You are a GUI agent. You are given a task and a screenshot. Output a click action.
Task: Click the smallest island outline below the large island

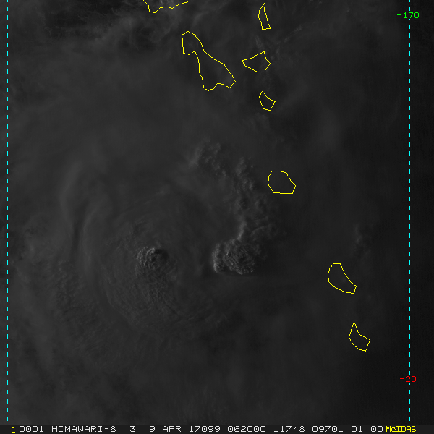click(267, 101)
